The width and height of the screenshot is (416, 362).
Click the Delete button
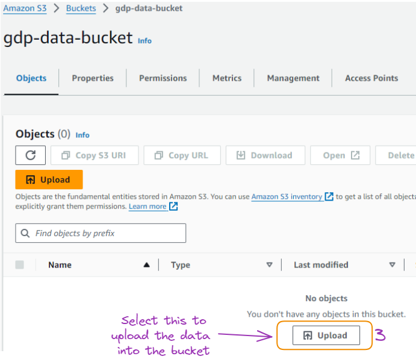point(396,155)
